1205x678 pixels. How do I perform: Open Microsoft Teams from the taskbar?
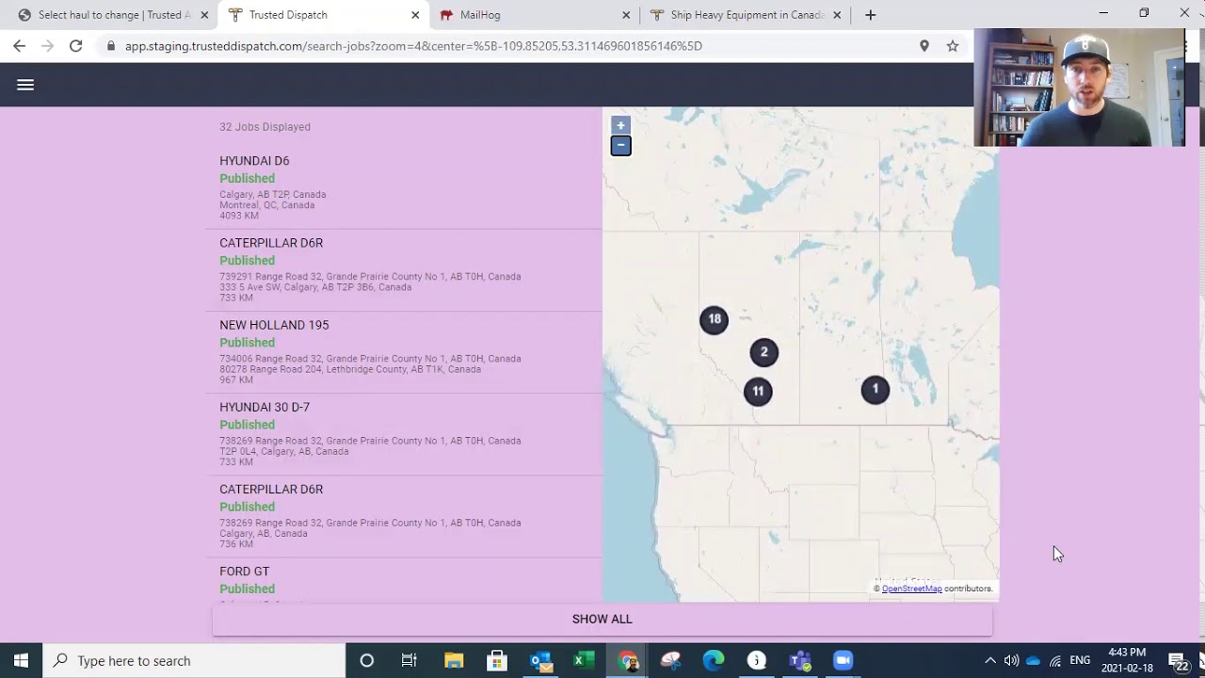pos(800,661)
